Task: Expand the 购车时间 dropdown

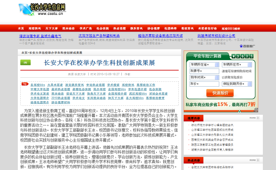Action: tap(204, 77)
